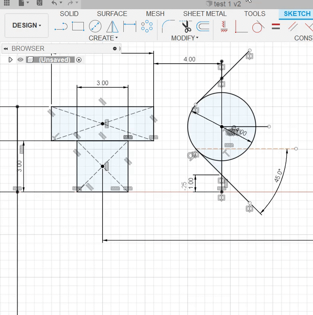Viewport: 313px width, 315px height.
Task: Click the test 1 v2 document tab
Action: (224, 4)
